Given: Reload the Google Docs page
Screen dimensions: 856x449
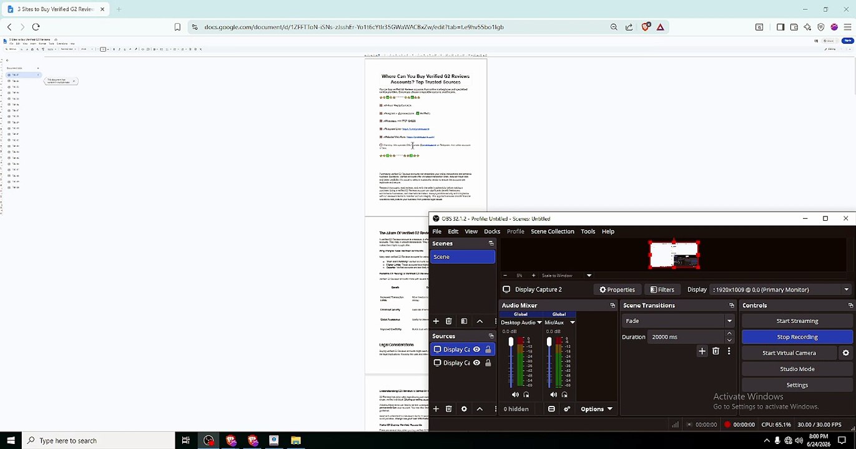Looking at the screenshot, I should (x=36, y=27).
